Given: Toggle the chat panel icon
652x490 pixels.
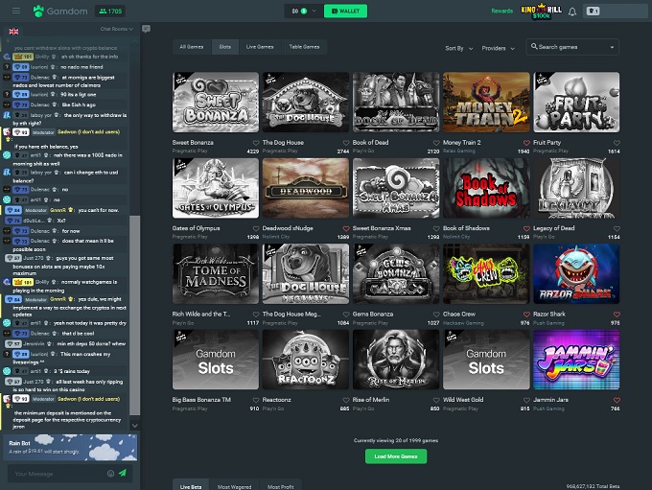Looking at the screenshot, I should 146,29.
